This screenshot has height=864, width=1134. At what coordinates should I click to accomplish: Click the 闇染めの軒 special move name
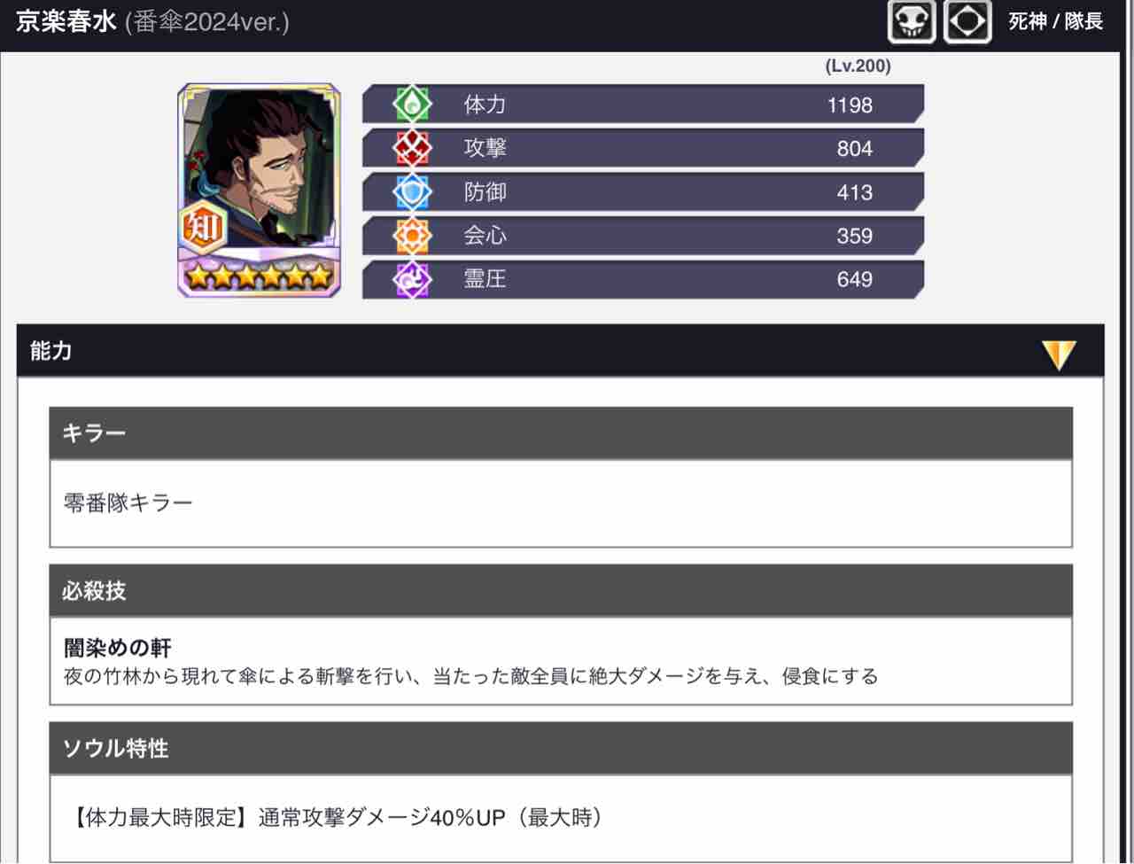pyautogui.click(x=118, y=649)
